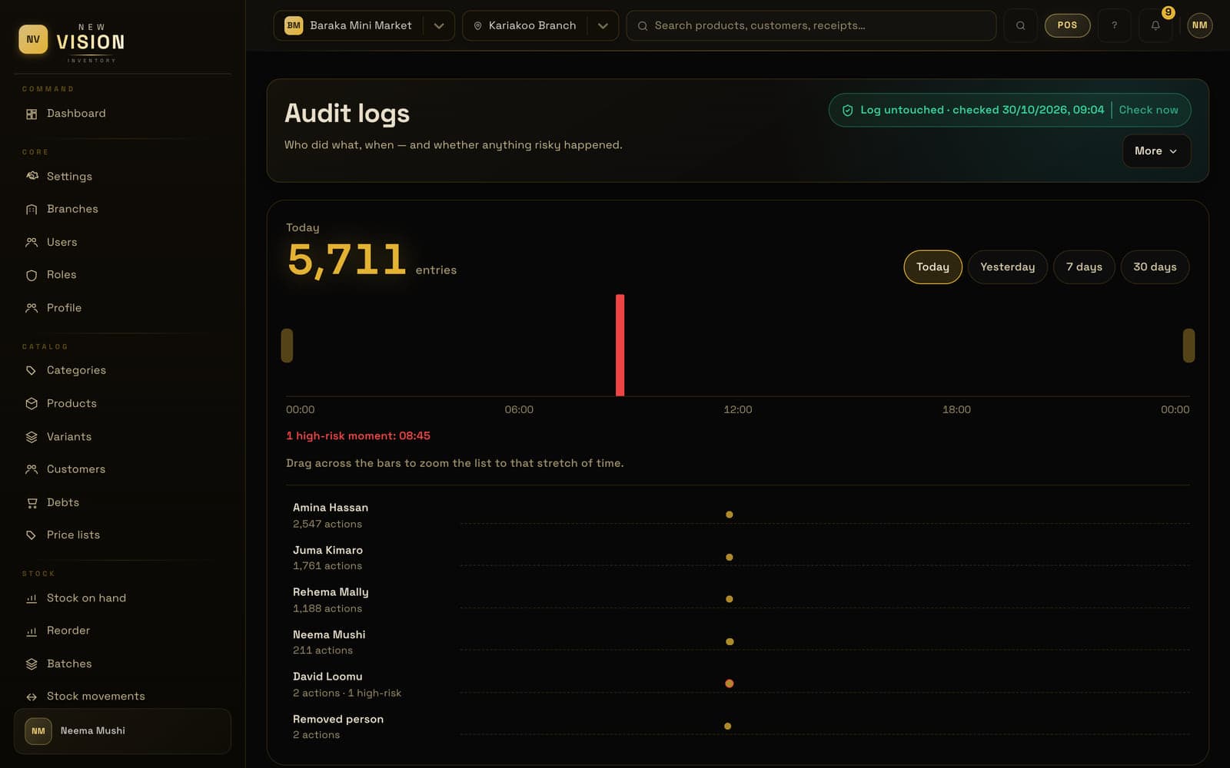The width and height of the screenshot is (1230, 768).
Task: Click David Loomu's high-risk activity dot
Action: 729,684
